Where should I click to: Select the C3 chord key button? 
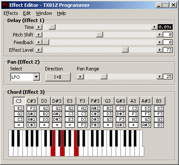(x=19, y=101)
